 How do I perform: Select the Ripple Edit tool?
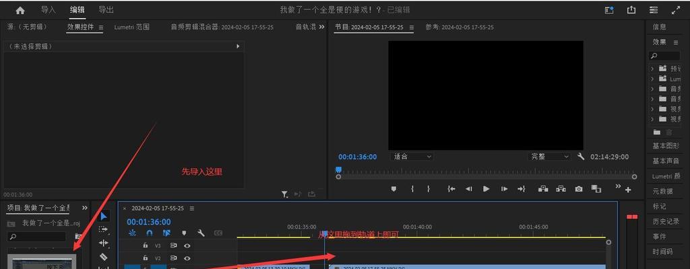(x=103, y=243)
